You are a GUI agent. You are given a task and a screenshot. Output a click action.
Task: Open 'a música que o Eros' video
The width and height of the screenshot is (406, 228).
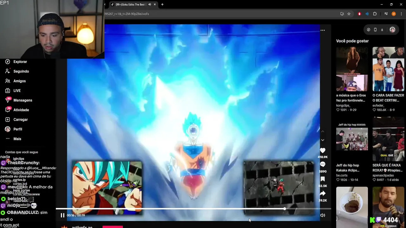pyautogui.click(x=352, y=69)
